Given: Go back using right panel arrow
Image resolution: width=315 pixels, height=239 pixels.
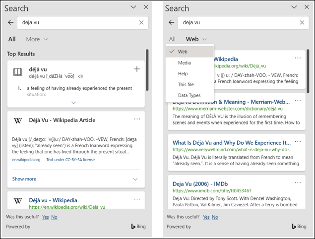Looking at the screenshot, I should (171, 22).
